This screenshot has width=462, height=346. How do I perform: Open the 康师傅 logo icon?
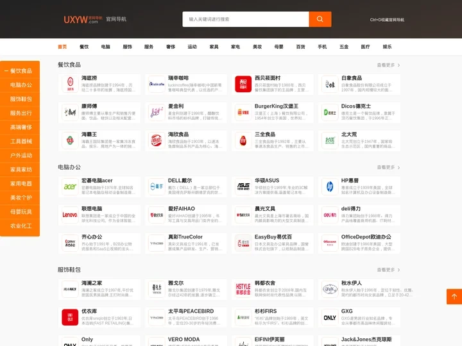tap(70, 112)
